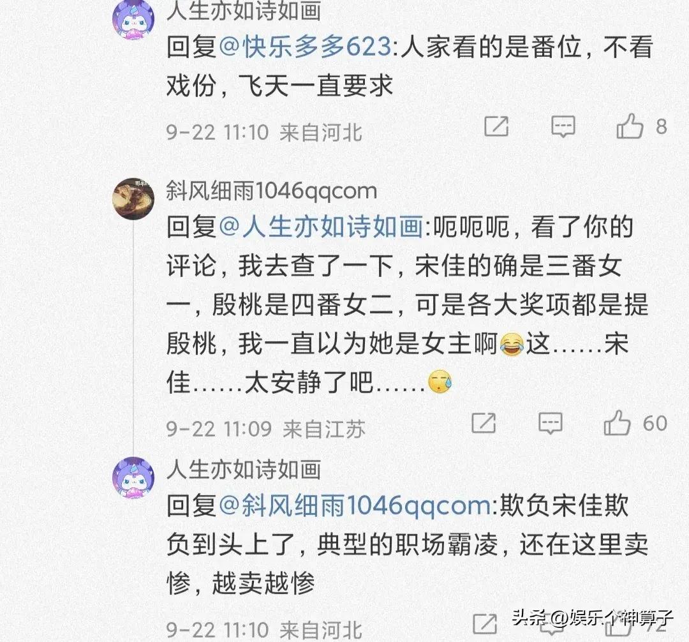Like the 宋佳的确是三番女一 comment
689x642 pixels.
pos(617,422)
